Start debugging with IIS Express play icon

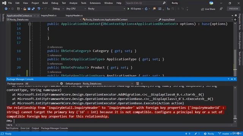128,9
